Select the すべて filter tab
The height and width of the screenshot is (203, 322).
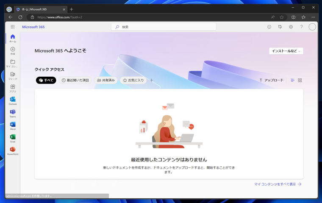[46, 81]
